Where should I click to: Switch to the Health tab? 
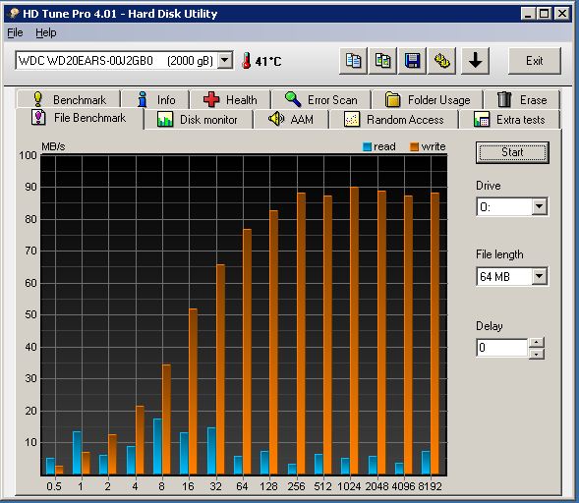pos(230,99)
